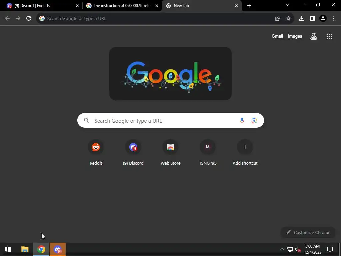Close the Discord | Friends tab
The height and width of the screenshot is (256, 341).
77,6
